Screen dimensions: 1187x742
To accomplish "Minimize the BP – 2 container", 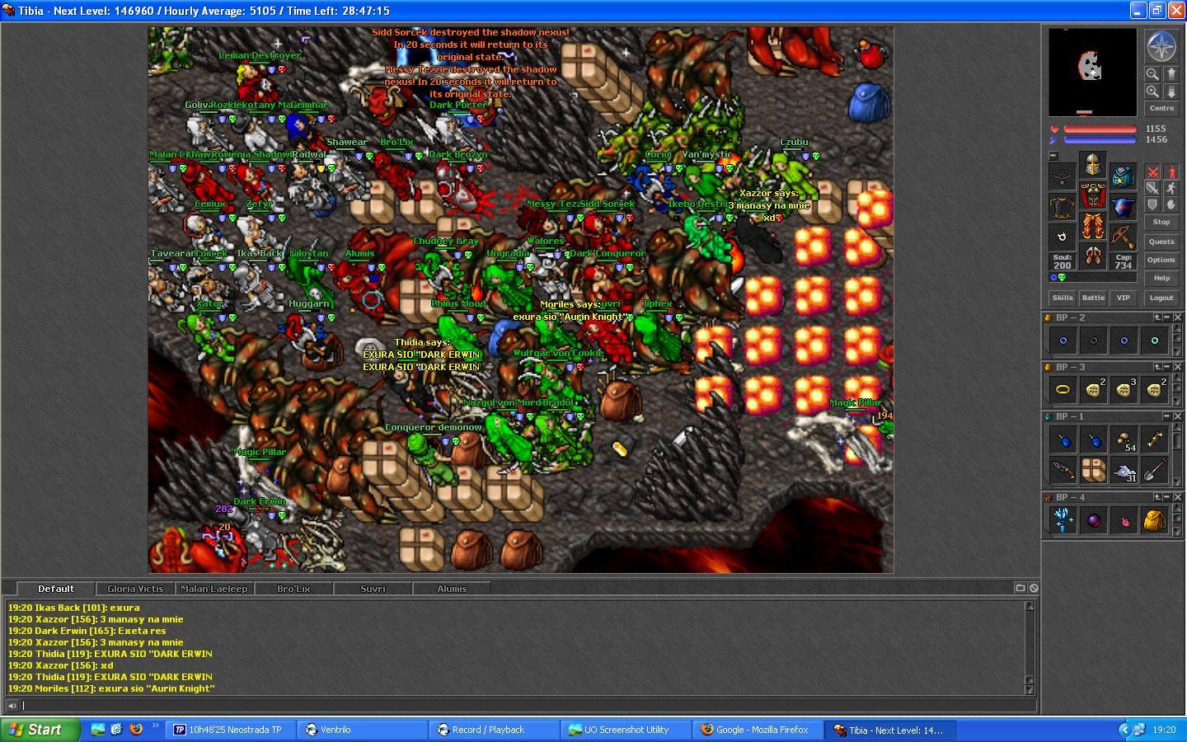I will (x=1167, y=317).
